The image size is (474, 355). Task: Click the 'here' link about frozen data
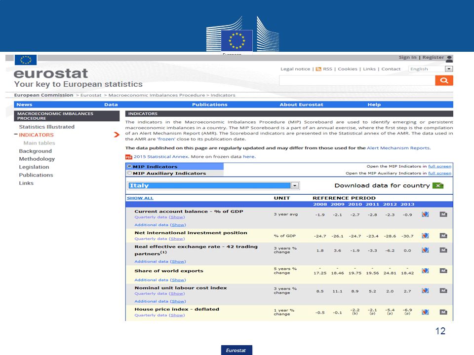[249, 157]
